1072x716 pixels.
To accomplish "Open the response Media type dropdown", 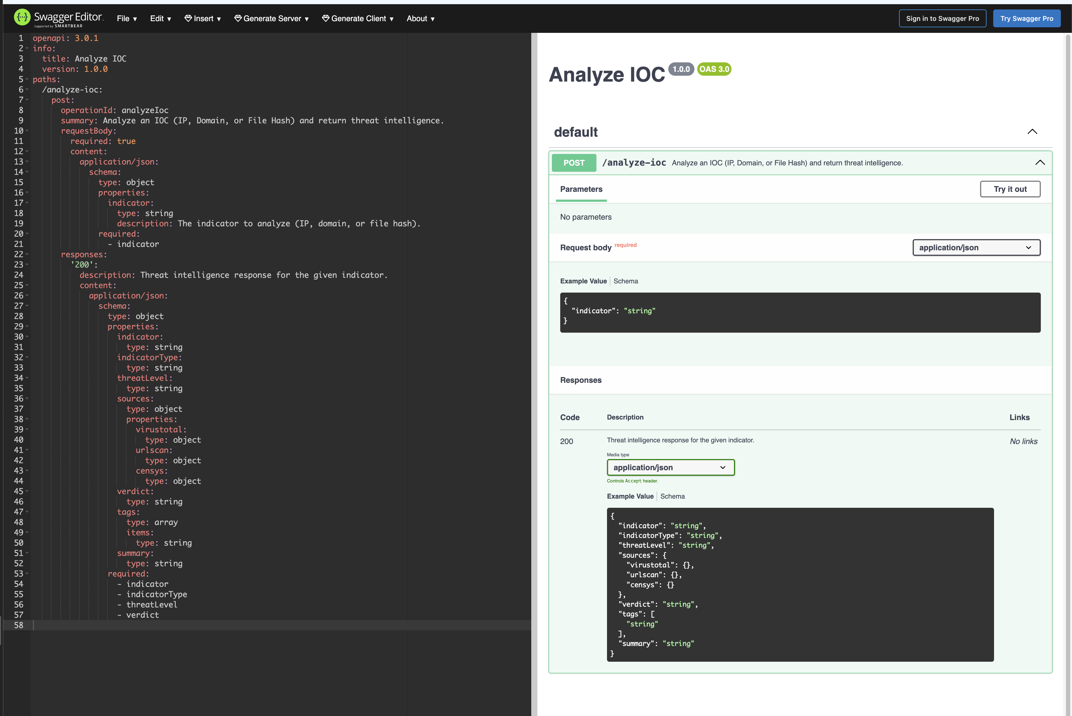I will tap(670, 468).
